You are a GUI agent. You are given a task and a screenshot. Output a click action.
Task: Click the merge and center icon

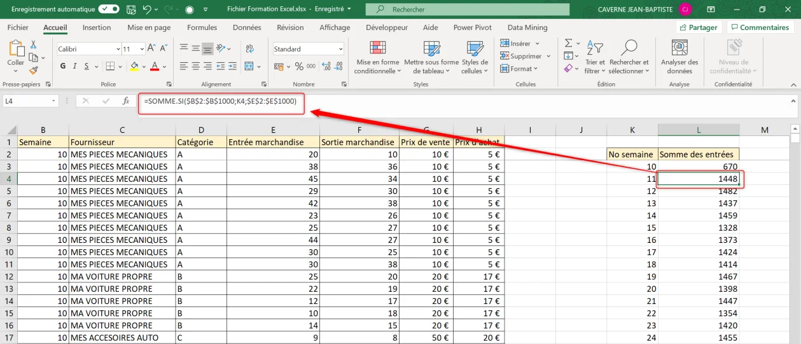[x=249, y=66]
